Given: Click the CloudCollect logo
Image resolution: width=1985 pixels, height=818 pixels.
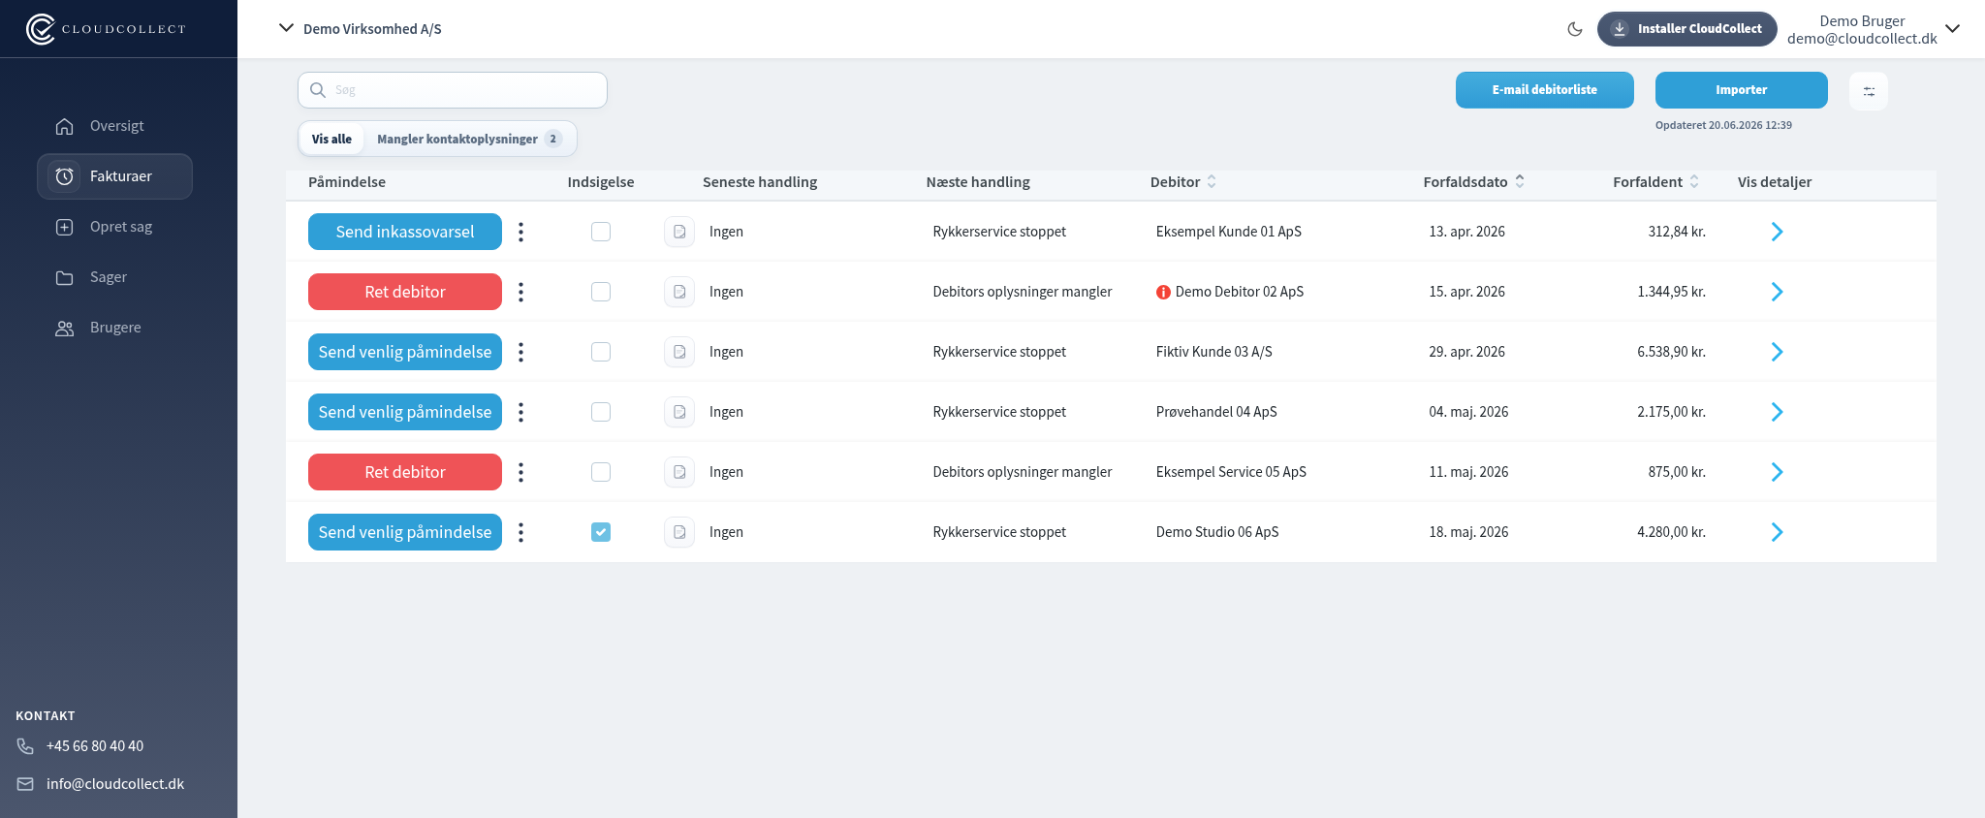Looking at the screenshot, I should point(106,29).
